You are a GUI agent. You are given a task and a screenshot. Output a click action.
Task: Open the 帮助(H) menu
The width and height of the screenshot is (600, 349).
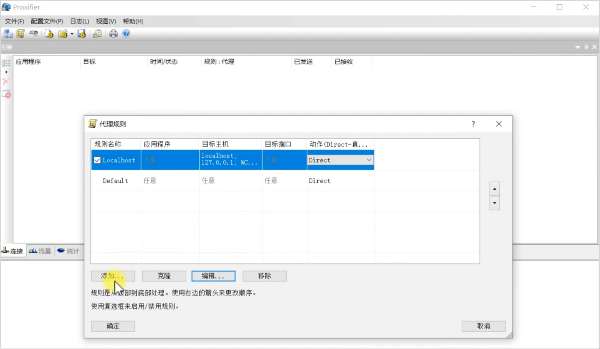[133, 21]
